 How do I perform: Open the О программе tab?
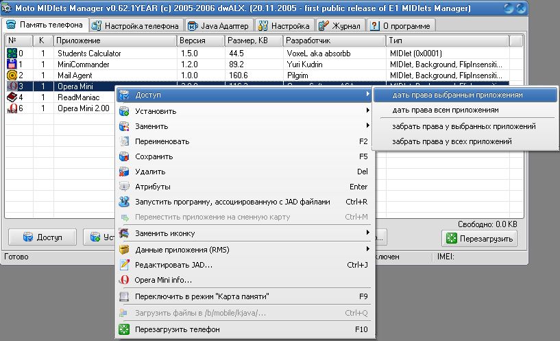(x=401, y=26)
